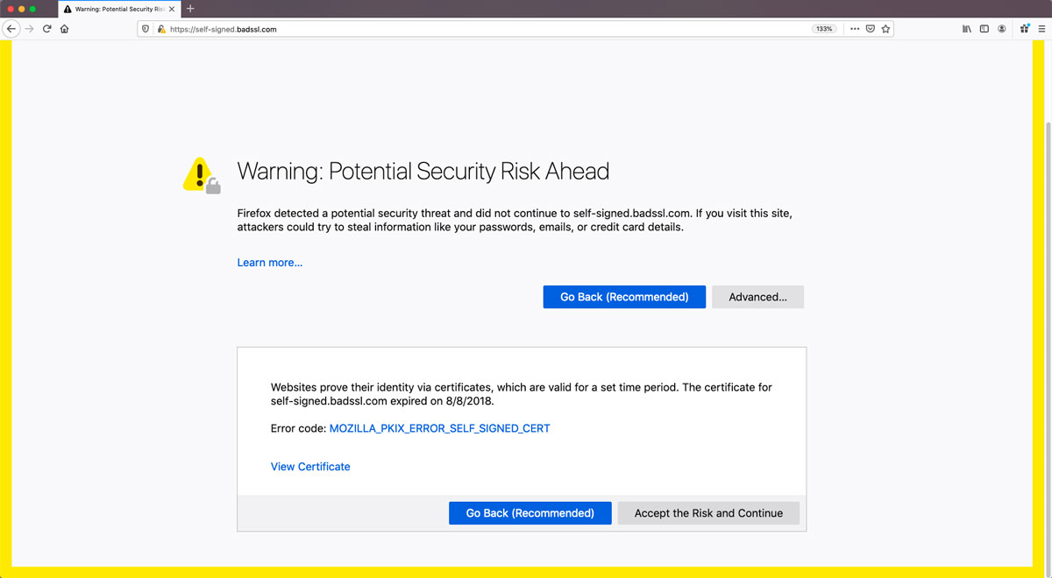The image size is (1052, 578).
Task: Click the Warning: Potential Security Risk Ahead heading
Action: coord(423,171)
